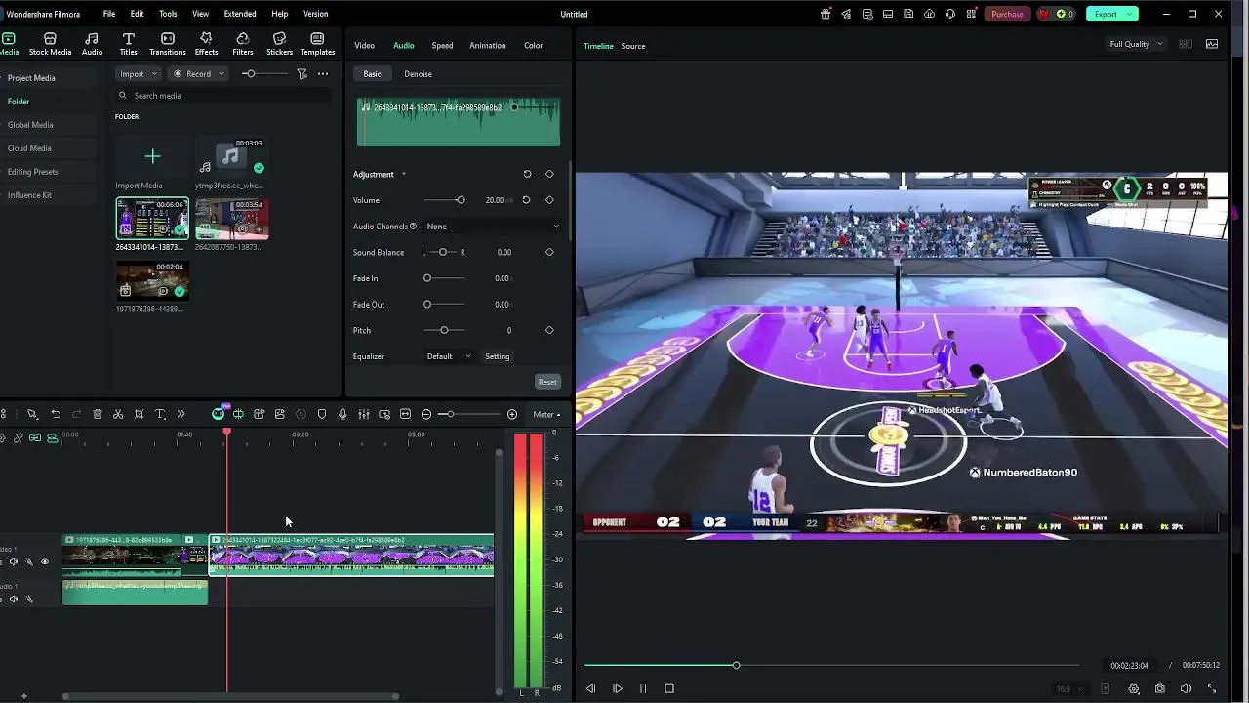Open media panel more options ellipsis
The height and width of the screenshot is (703, 1249).
tap(323, 73)
